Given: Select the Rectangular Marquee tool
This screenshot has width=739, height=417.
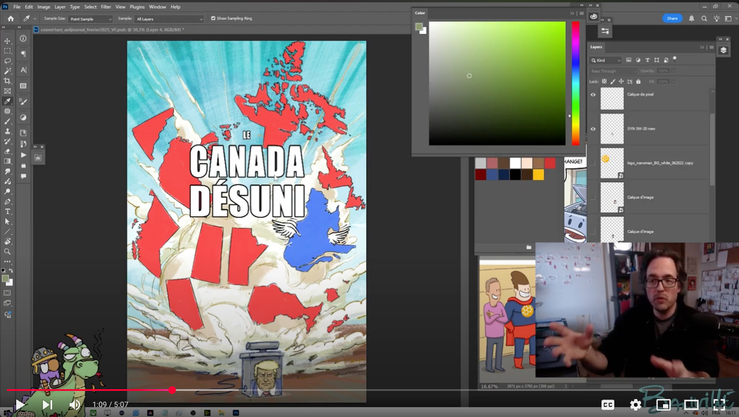Looking at the screenshot, I should click(x=8, y=51).
